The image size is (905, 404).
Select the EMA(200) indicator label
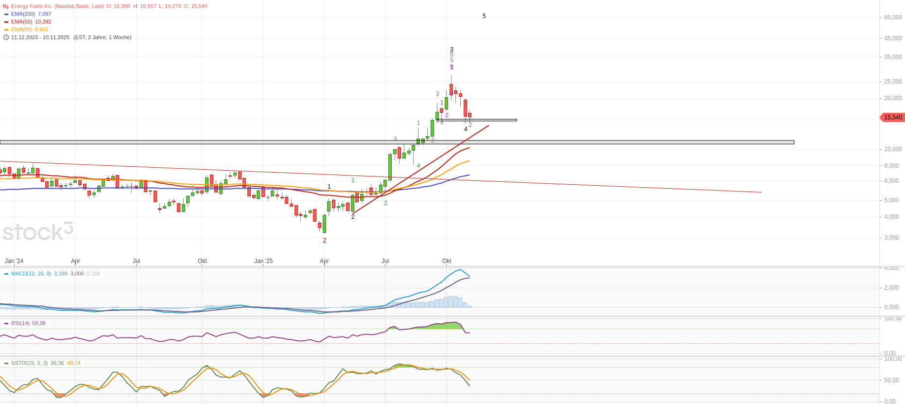pos(23,14)
